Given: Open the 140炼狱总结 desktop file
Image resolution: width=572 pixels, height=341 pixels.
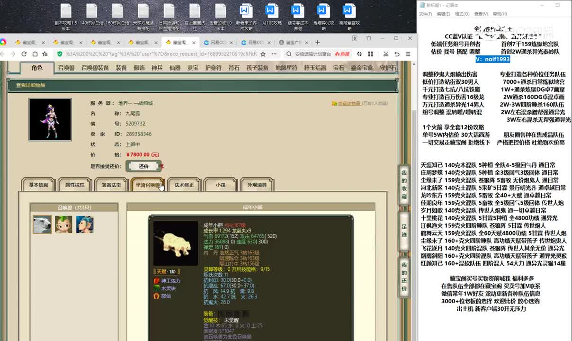Looking at the screenshot, I should [x=91, y=15].
